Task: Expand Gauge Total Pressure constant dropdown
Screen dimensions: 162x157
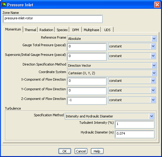Action: click(x=153, y=46)
